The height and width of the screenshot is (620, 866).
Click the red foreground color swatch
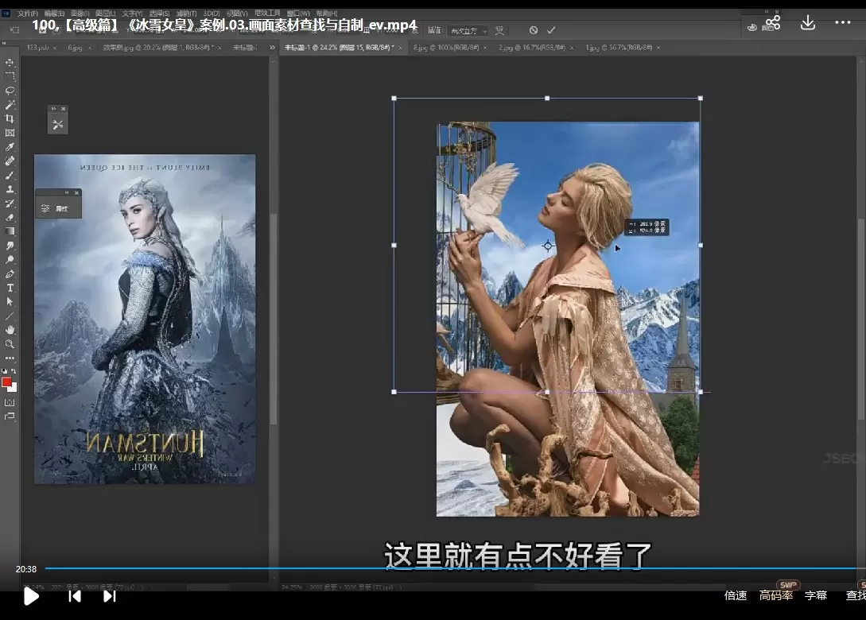[x=7, y=382]
